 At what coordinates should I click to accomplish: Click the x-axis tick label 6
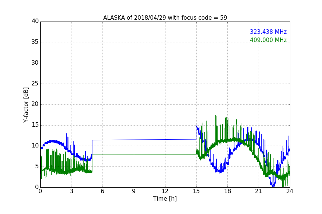pyautogui.click(x=102, y=191)
